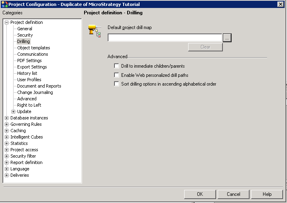This screenshot has width=287, height=203.
Task: Select the Security category
Action: (25, 35)
